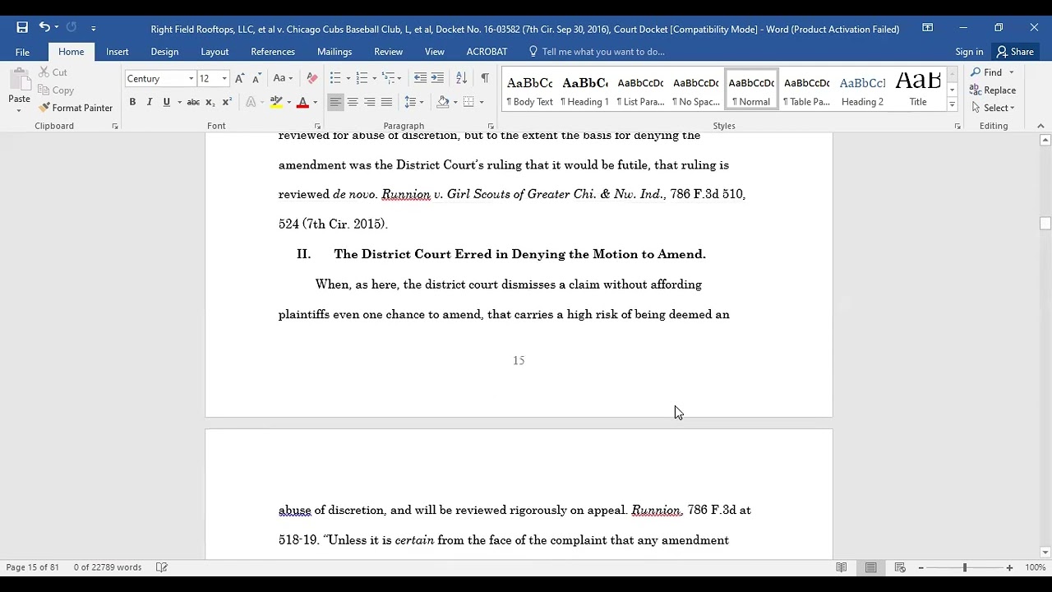Expand the Styles gallery
The image size is (1052, 592).
(x=952, y=104)
